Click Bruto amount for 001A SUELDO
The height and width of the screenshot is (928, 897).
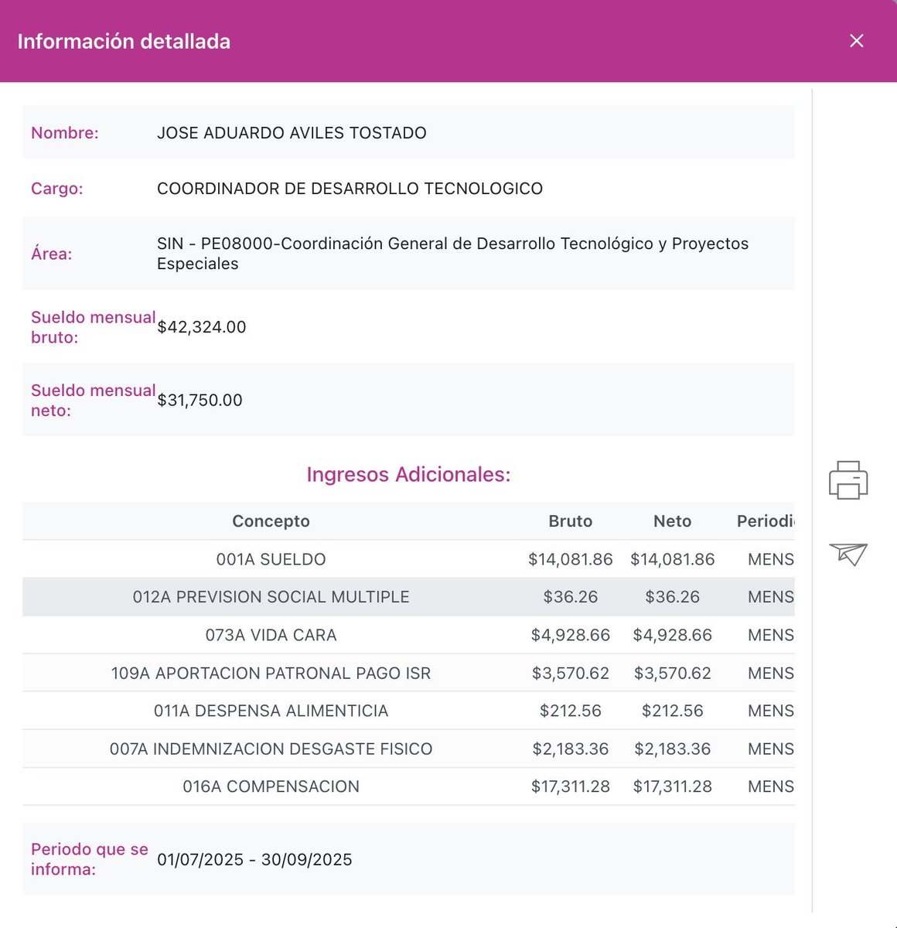click(571, 559)
